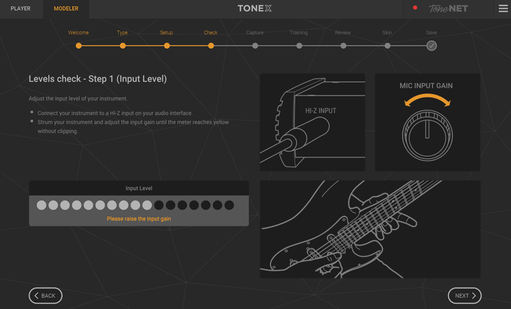Open the hamburger main menu
This screenshot has height=309, width=511.
(503, 9)
